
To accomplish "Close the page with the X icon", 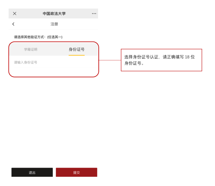I will coord(15,14).
